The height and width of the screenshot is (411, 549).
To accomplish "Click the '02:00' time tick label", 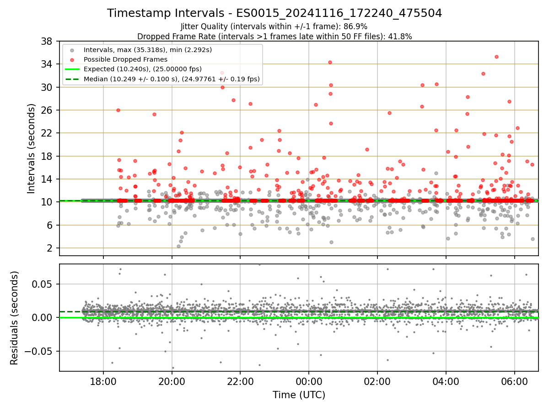I will [377, 382].
